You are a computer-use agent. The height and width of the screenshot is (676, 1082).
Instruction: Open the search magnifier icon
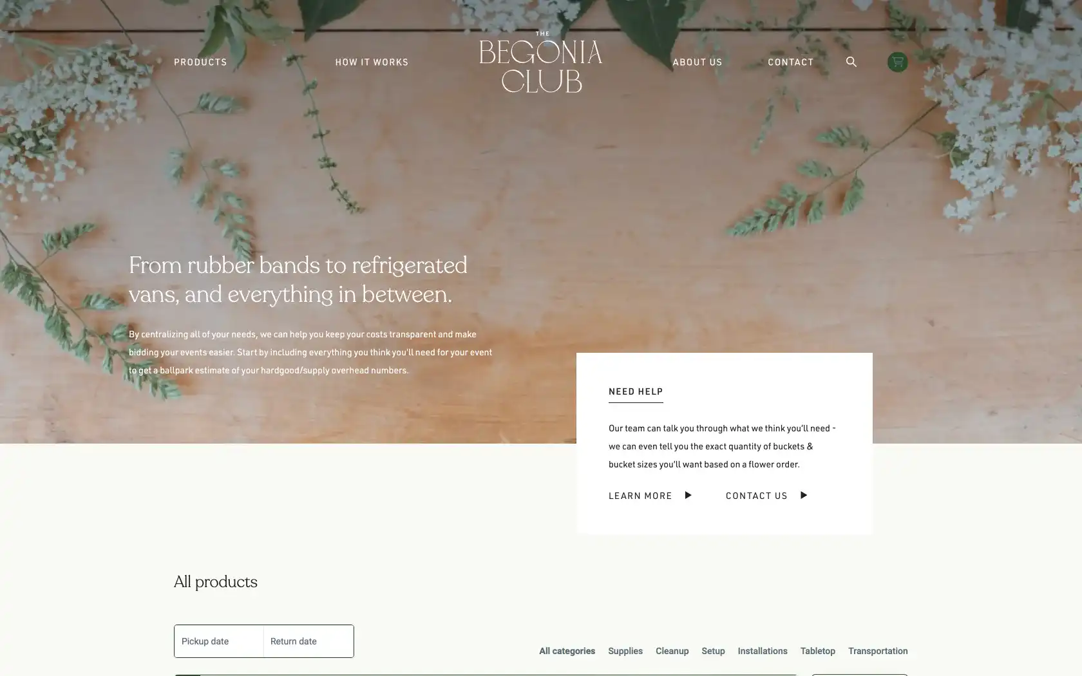pyautogui.click(x=851, y=62)
